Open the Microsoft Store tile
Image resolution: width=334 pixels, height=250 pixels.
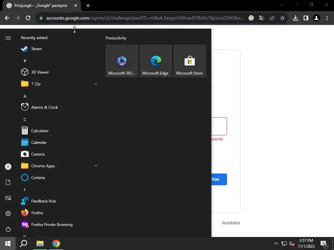pos(190,61)
